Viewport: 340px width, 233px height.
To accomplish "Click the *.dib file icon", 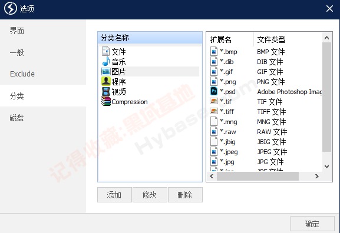I will pyautogui.click(x=213, y=62).
